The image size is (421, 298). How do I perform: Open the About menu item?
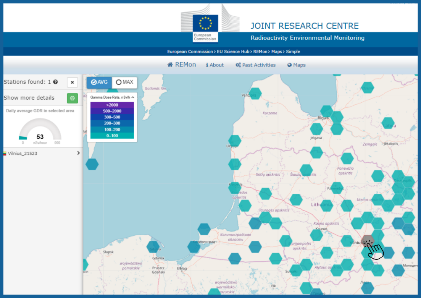point(215,65)
